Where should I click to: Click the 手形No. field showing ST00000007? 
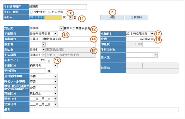click(45, 18)
